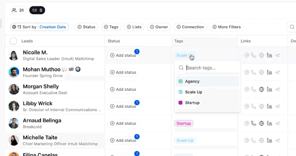Screen dimensions: 296x156
Task: Add status for Morgan Shelly
Action: pyautogui.click(x=123, y=90)
